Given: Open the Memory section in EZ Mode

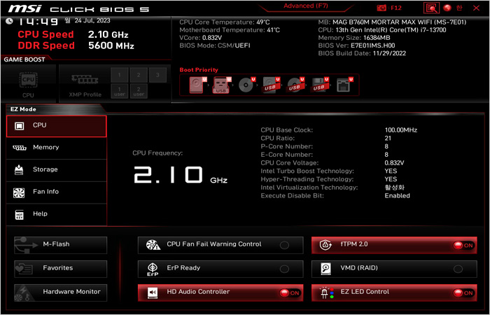Looking at the screenshot, I should click(x=56, y=148).
